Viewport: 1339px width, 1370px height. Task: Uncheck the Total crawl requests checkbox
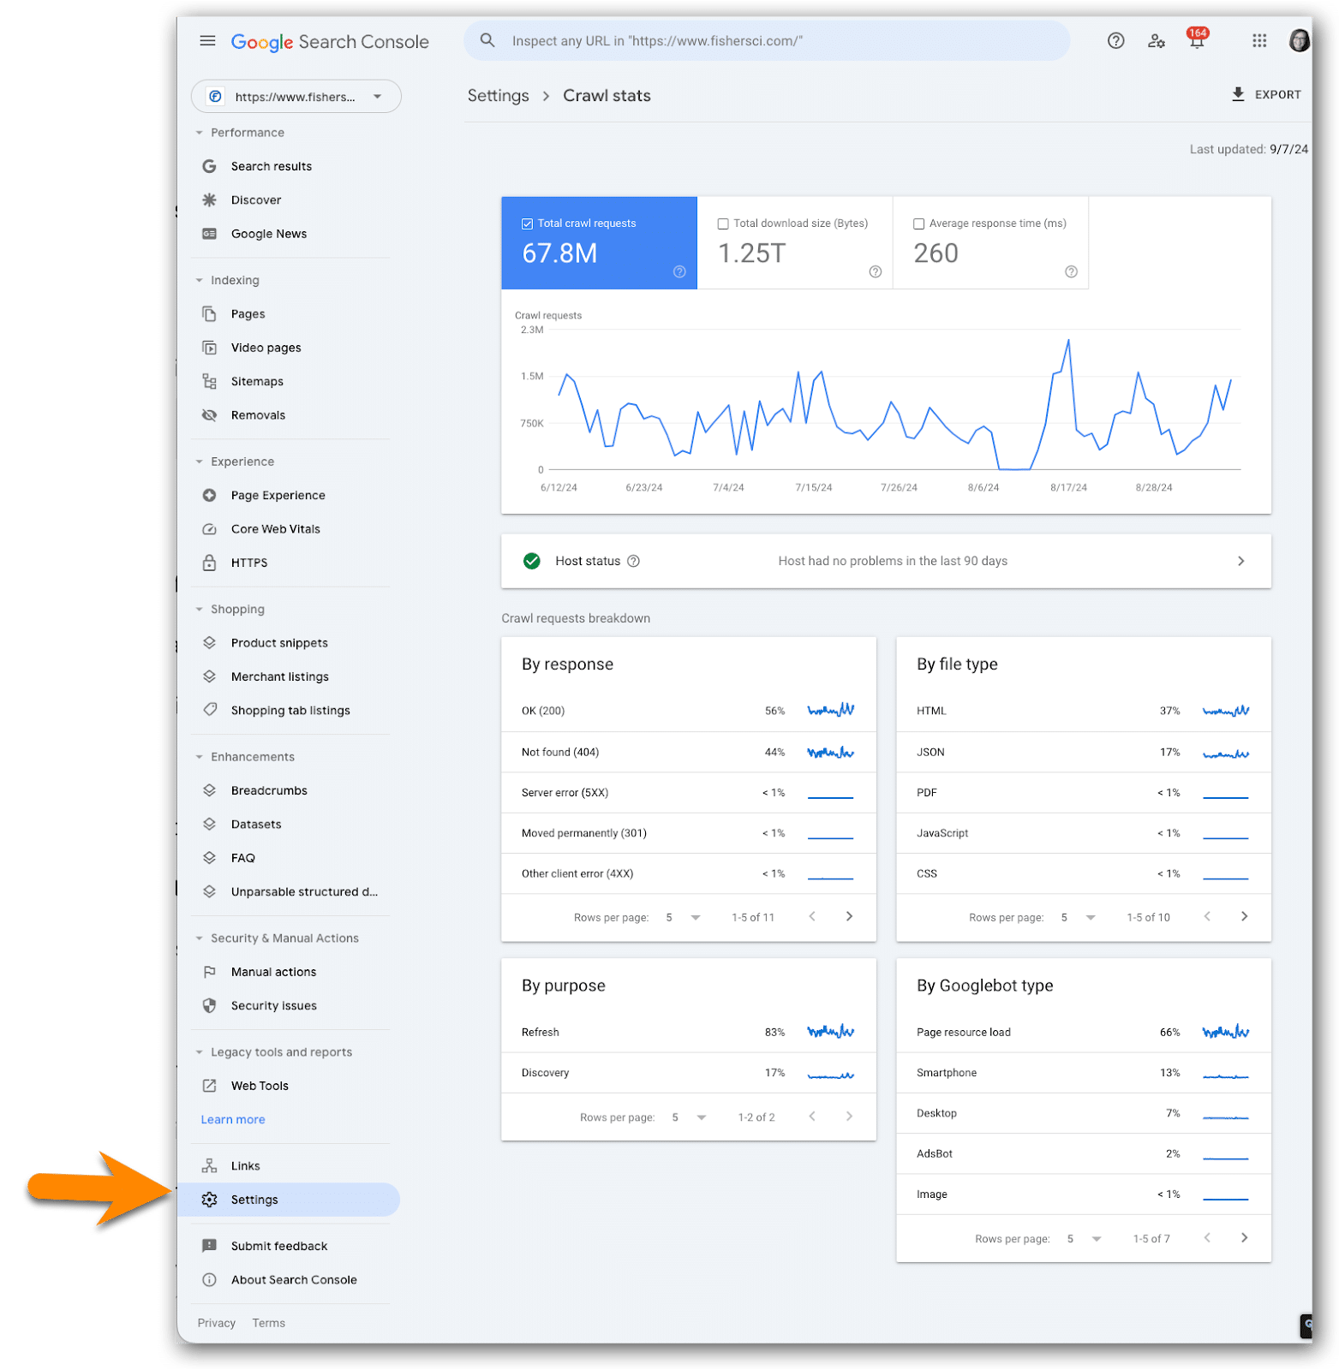pos(528,224)
